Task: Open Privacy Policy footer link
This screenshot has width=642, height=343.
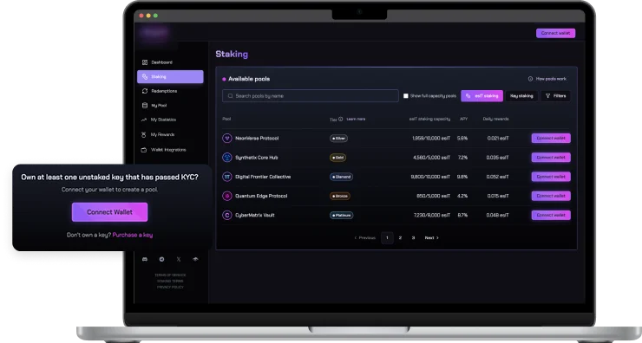Action: (170, 287)
